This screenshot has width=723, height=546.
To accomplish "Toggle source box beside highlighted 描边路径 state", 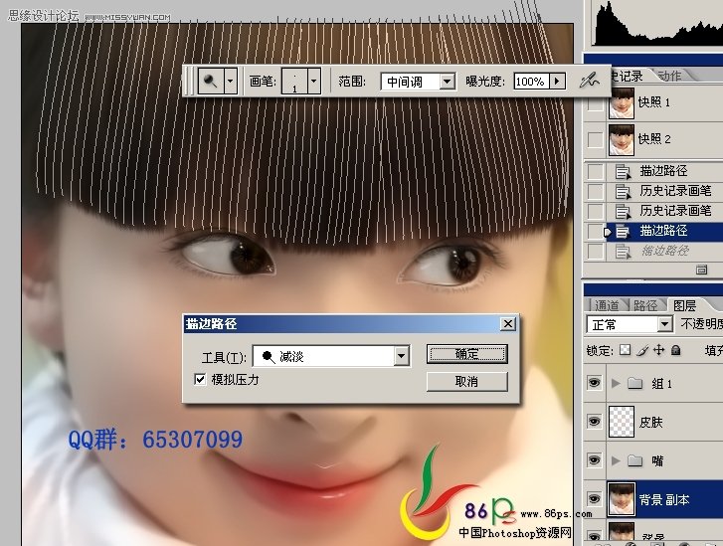I will coord(596,231).
